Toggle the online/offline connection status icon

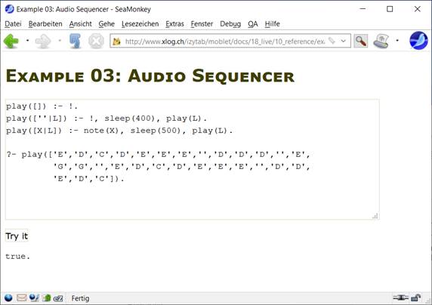click(400, 297)
